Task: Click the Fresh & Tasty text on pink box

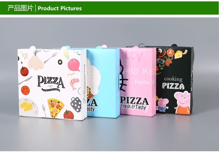Action: 133,107
